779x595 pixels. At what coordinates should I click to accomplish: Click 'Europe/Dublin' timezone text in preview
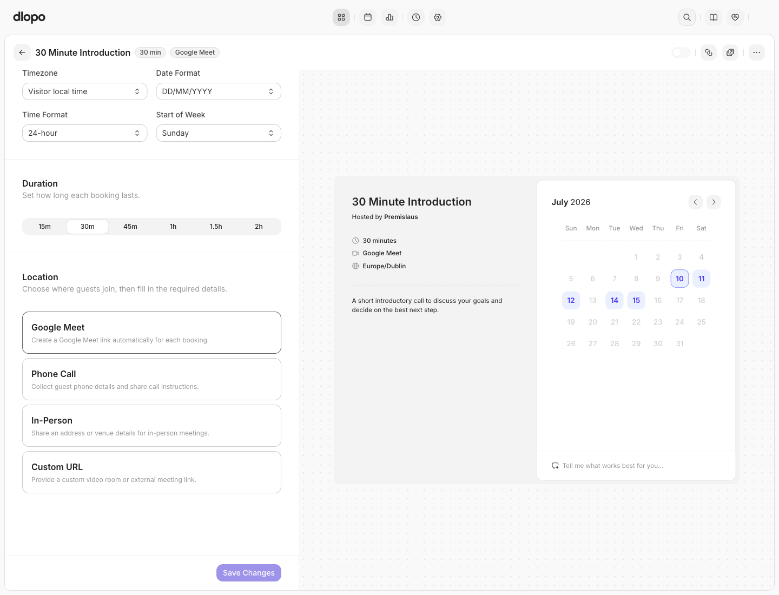tap(384, 266)
